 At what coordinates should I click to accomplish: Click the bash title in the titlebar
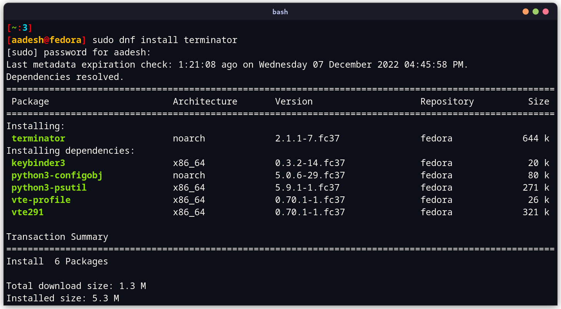[x=280, y=12]
